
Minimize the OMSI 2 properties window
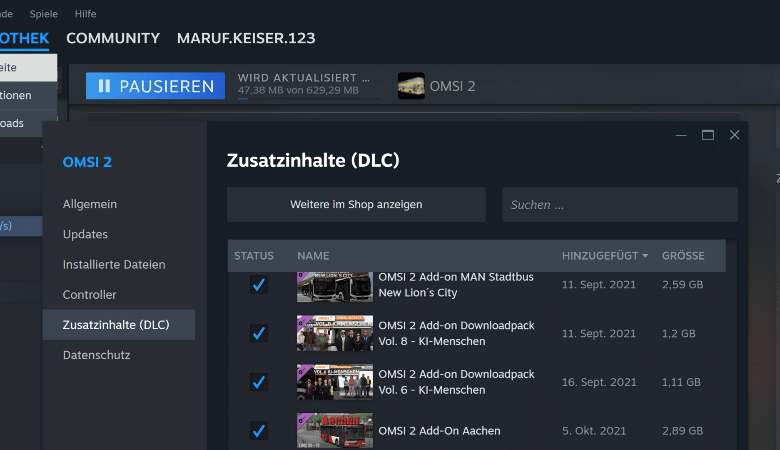point(681,135)
